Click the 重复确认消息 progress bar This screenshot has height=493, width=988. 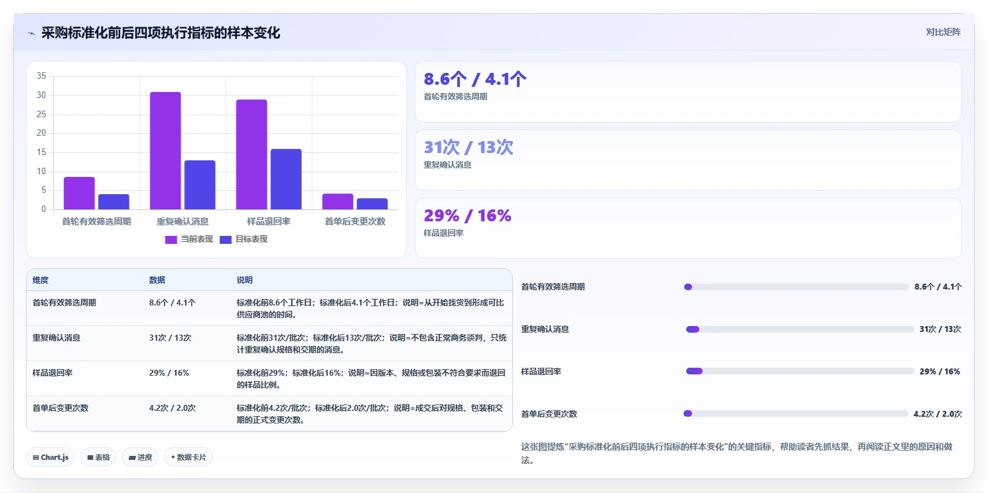[800, 329]
